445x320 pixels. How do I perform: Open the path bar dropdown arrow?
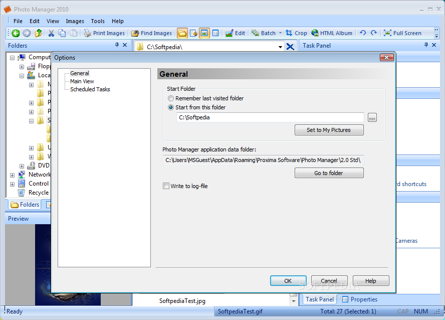(x=280, y=47)
